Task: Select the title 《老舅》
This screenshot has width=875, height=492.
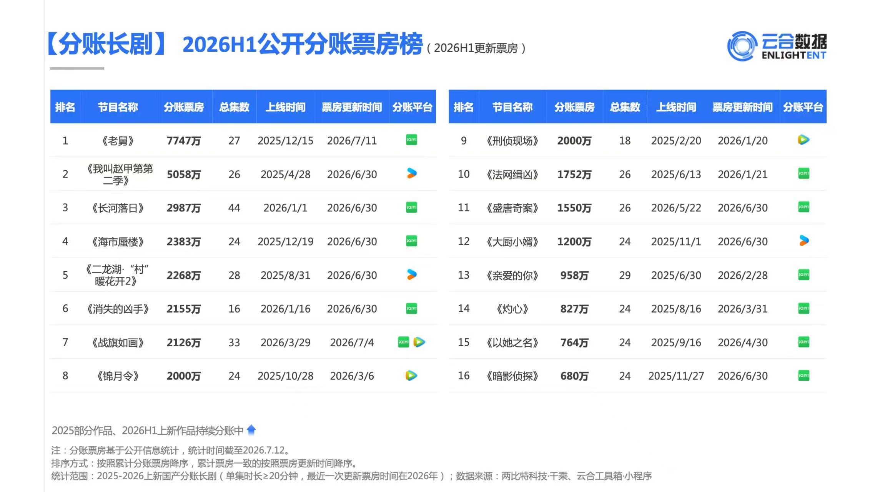Action: (118, 141)
